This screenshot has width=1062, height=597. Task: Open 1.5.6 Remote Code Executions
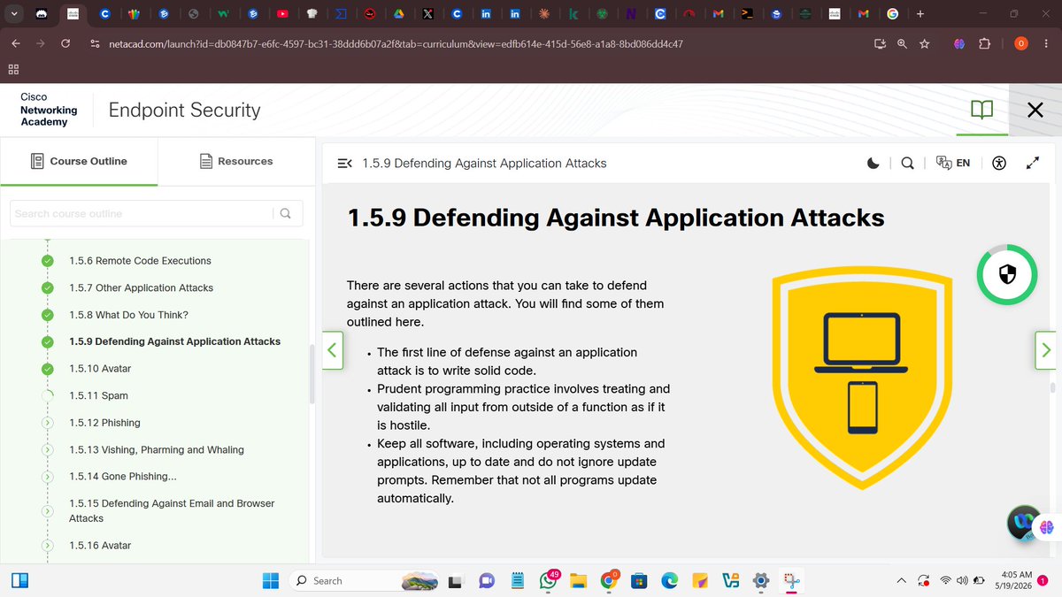(x=140, y=261)
